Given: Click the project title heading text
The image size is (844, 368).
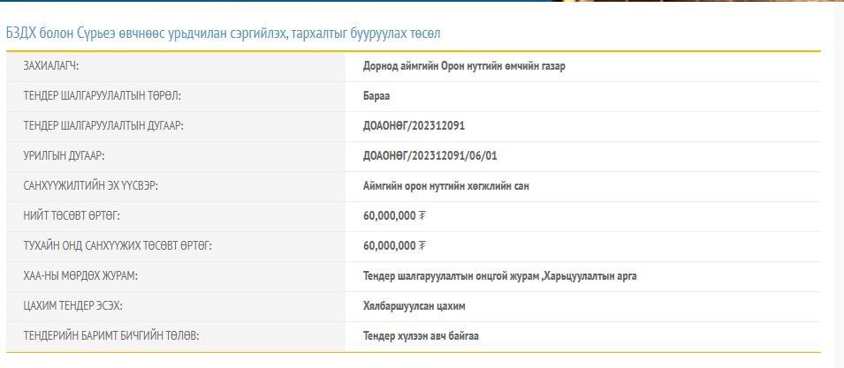Looking at the screenshot, I should tap(223, 34).
